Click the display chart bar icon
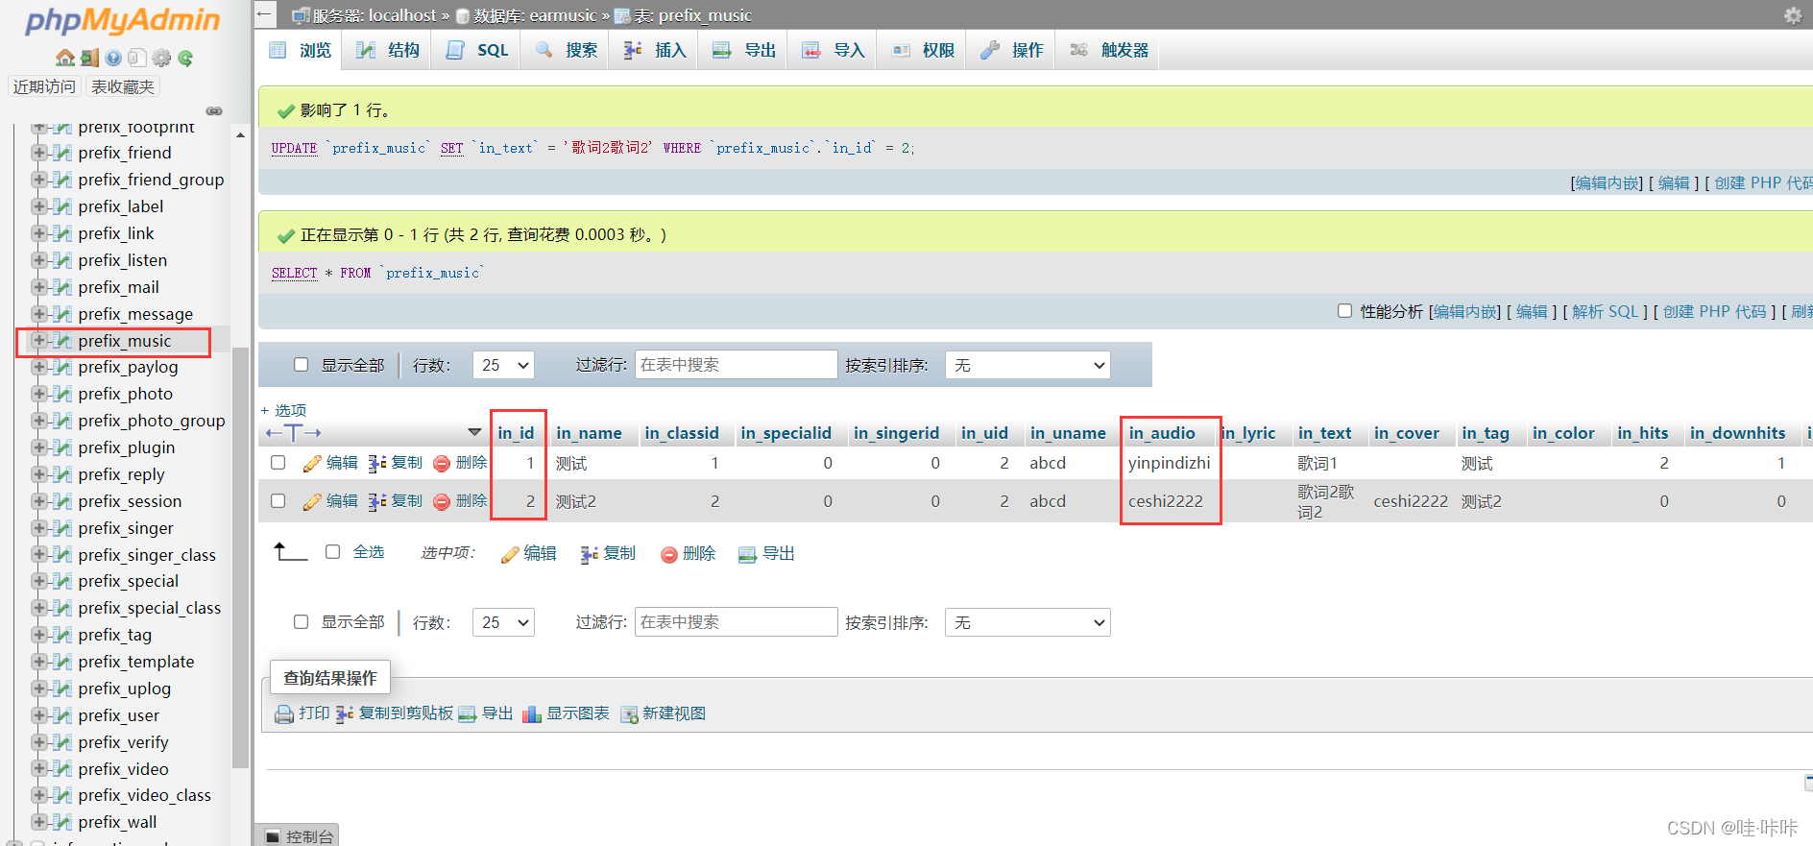Screen dimensions: 1813x846 pos(532,713)
